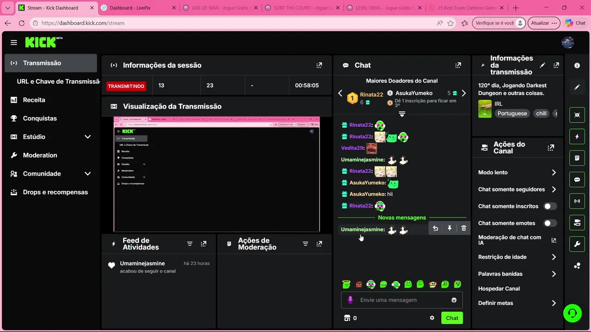Toggle Chat somente inscritos switch

coord(550,207)
